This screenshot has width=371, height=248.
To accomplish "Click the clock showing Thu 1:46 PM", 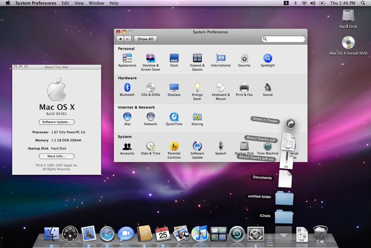I will point(343,3).
